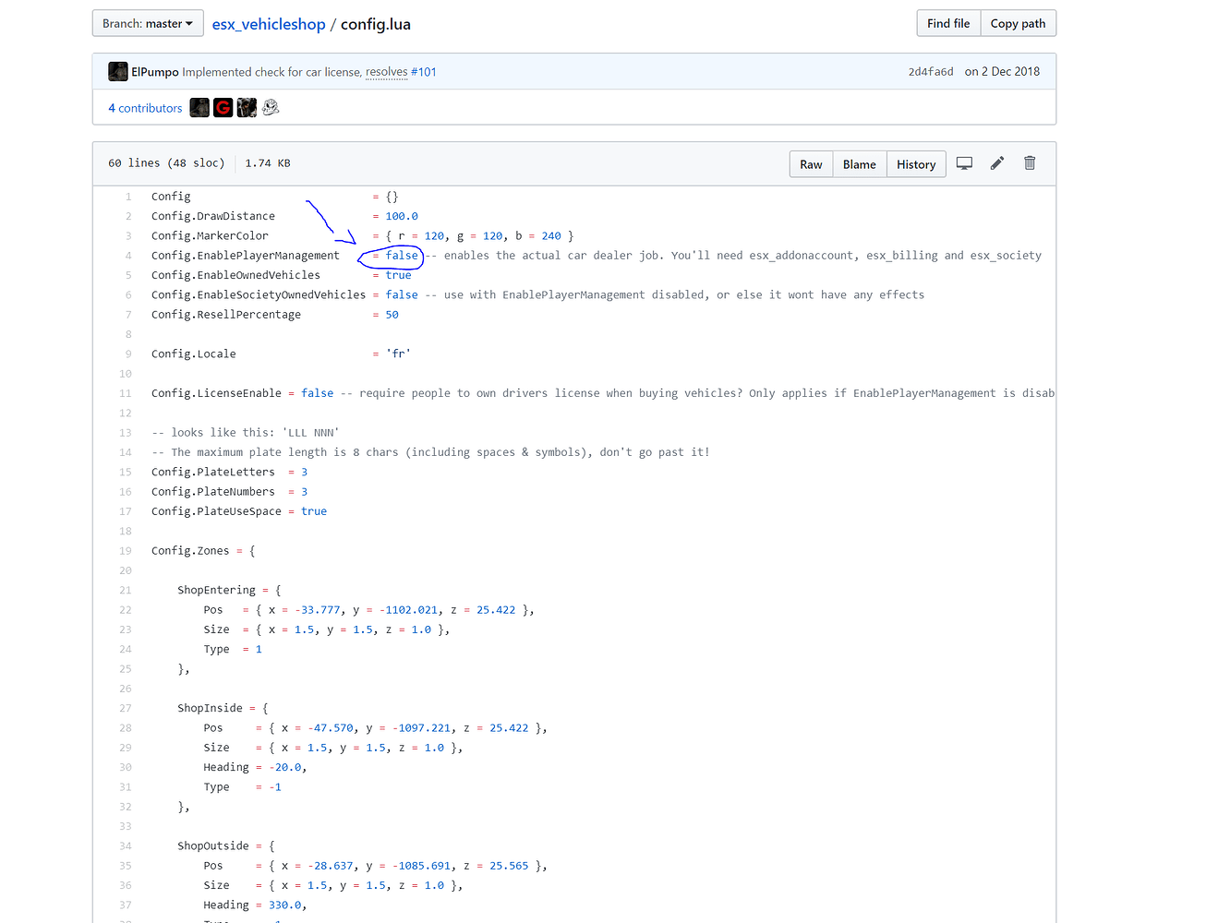Edit this file with pencil icon
Viewport: 1230px width, 923px height.
click(x=997, y=163)
